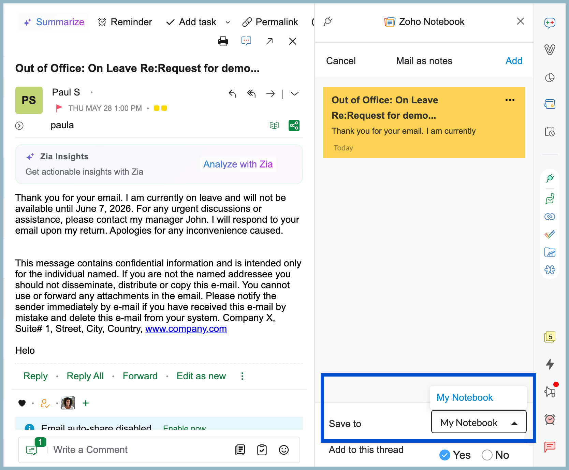
Task: Click the lightning bolt icon in the sidebar
Action: pyautogui.click(x=550, y=364)
